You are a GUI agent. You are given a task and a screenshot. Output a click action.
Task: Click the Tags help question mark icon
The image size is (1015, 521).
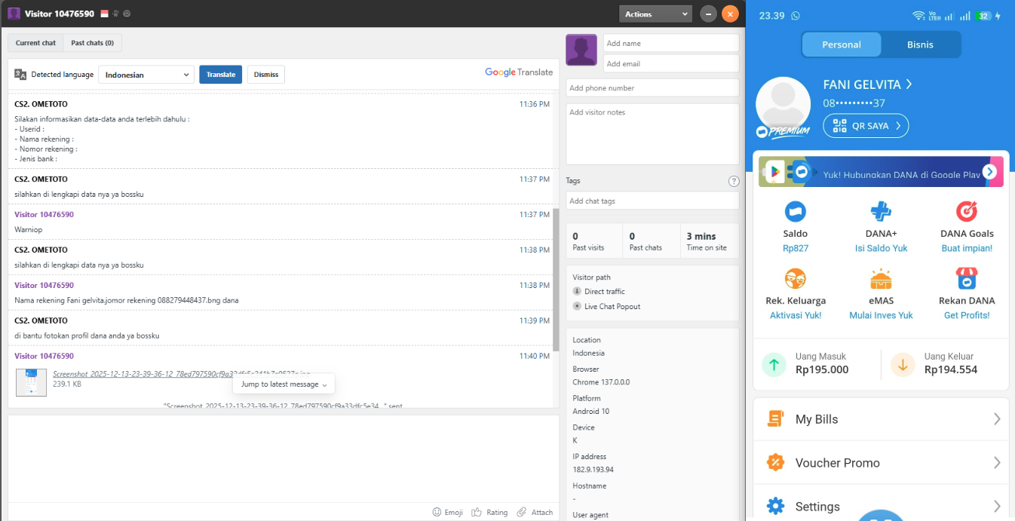pyautogui.click(x=734, y=181)
